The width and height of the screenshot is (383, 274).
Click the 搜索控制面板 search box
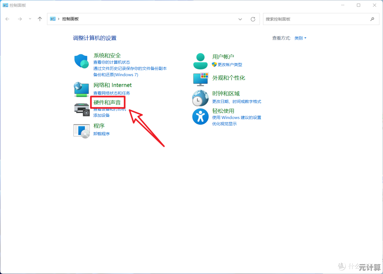coord(316,19)
